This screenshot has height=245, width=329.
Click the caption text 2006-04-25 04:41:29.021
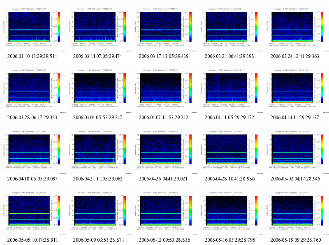[x=163, y=179]
